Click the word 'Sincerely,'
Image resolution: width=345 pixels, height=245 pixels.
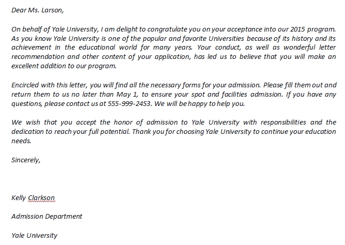[x=26, y=160]
